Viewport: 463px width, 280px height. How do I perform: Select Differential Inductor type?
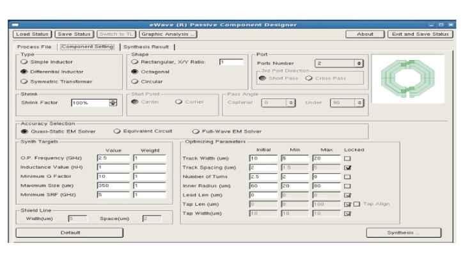pos(24,72)
